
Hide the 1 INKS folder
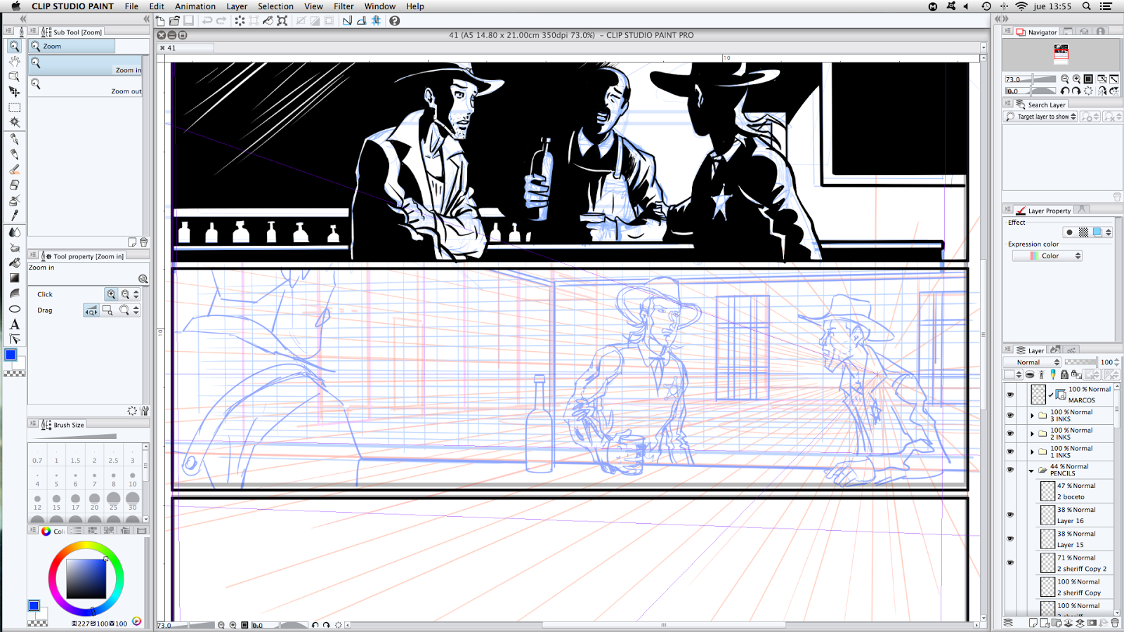[1010, 452]
